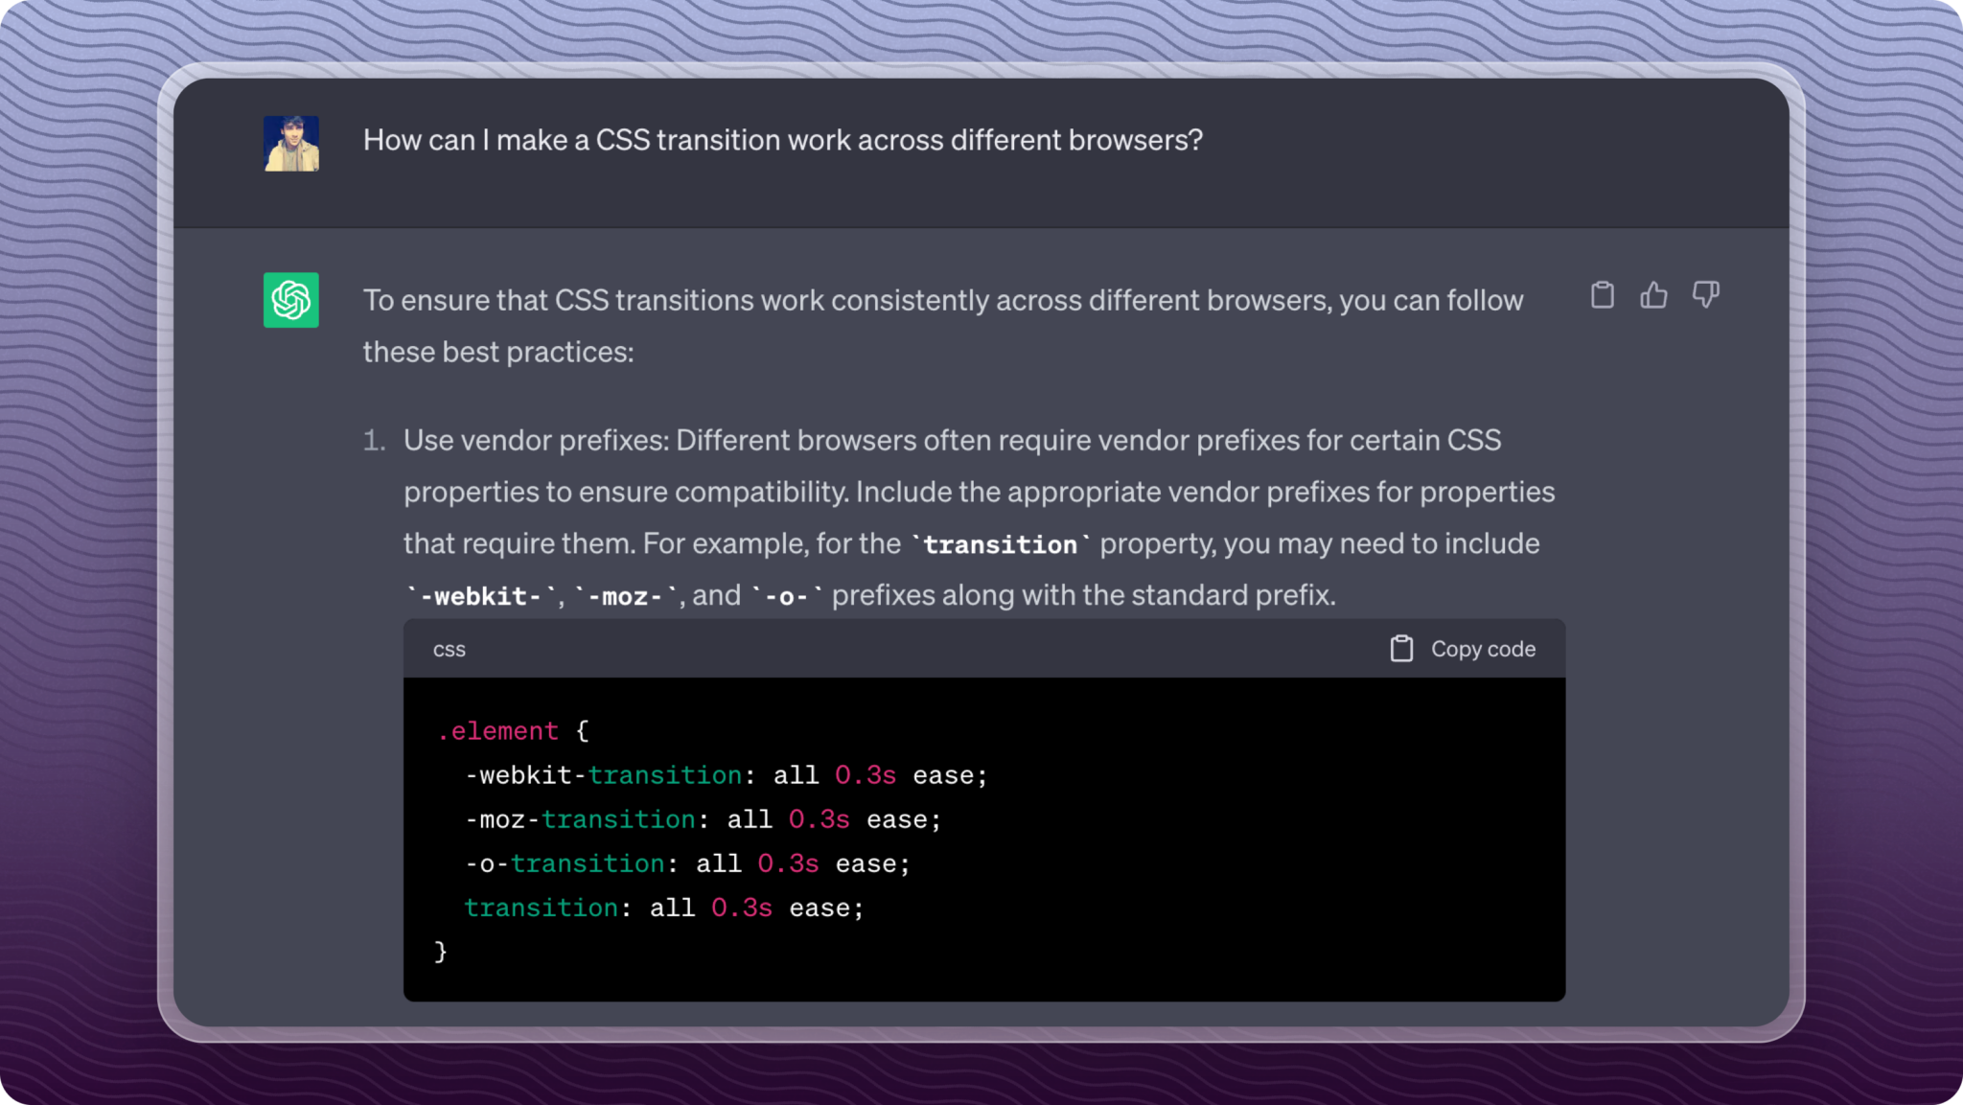
Task: Click the user's profile avatar
Action: coord(291,144)
